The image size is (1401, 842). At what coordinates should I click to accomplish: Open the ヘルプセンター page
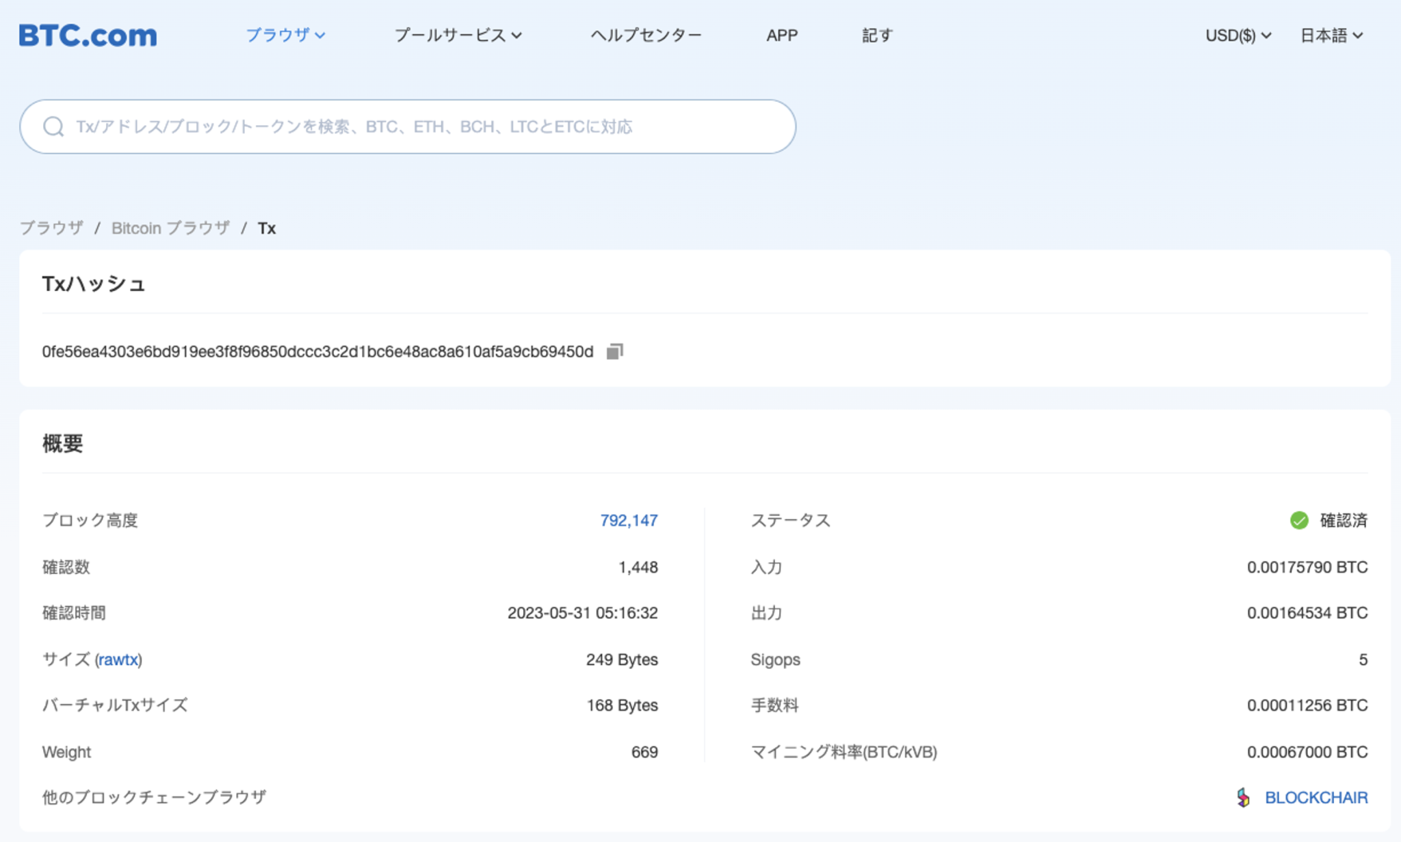tap(646, 35)
